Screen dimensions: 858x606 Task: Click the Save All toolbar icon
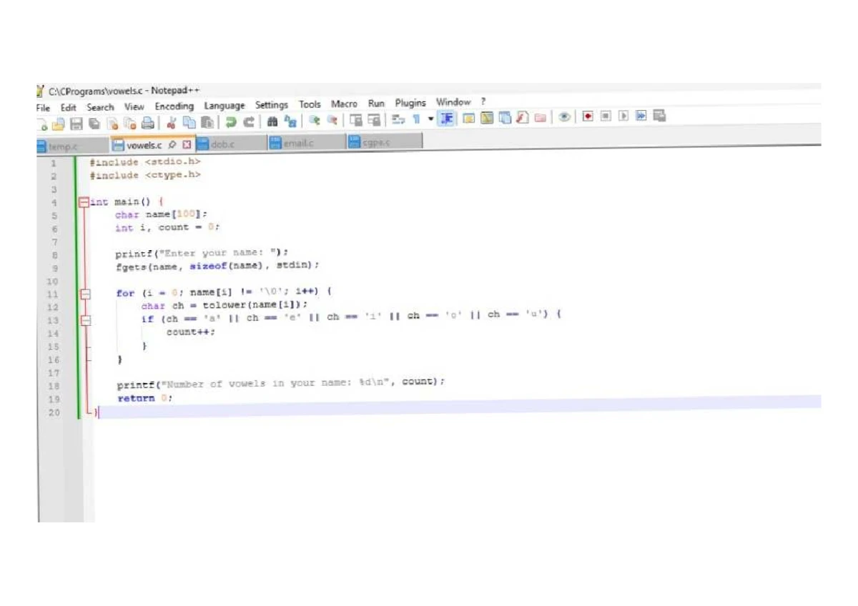pos(93,123)
